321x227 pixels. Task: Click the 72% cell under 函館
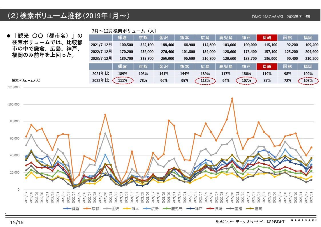tap(288, 80)
